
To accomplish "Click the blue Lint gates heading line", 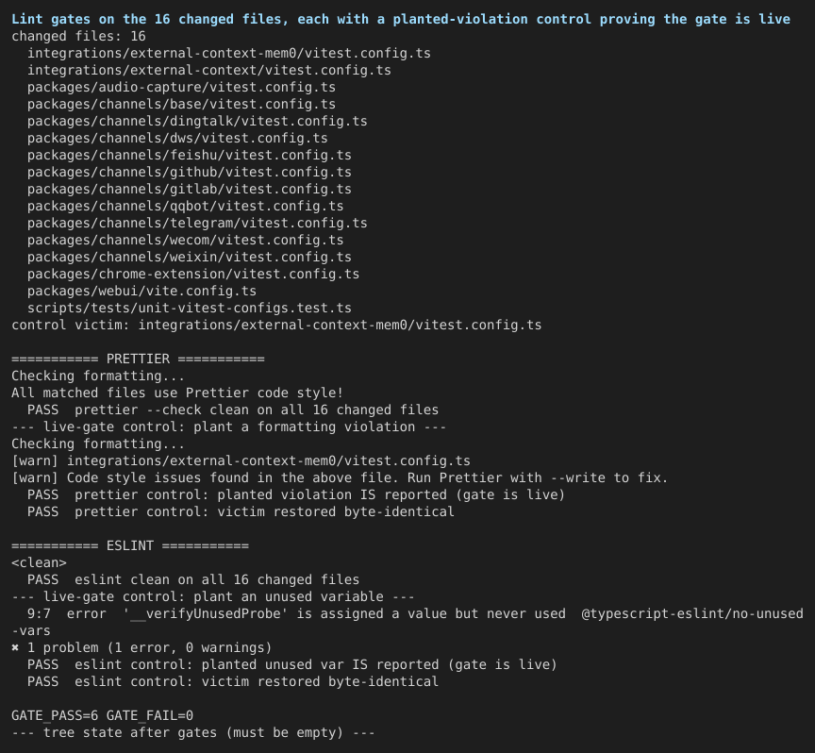I will click(401, 19).
